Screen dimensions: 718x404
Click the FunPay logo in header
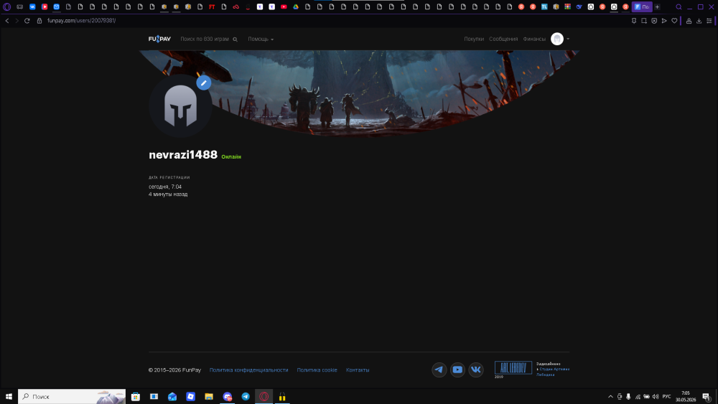click(159, 39)
